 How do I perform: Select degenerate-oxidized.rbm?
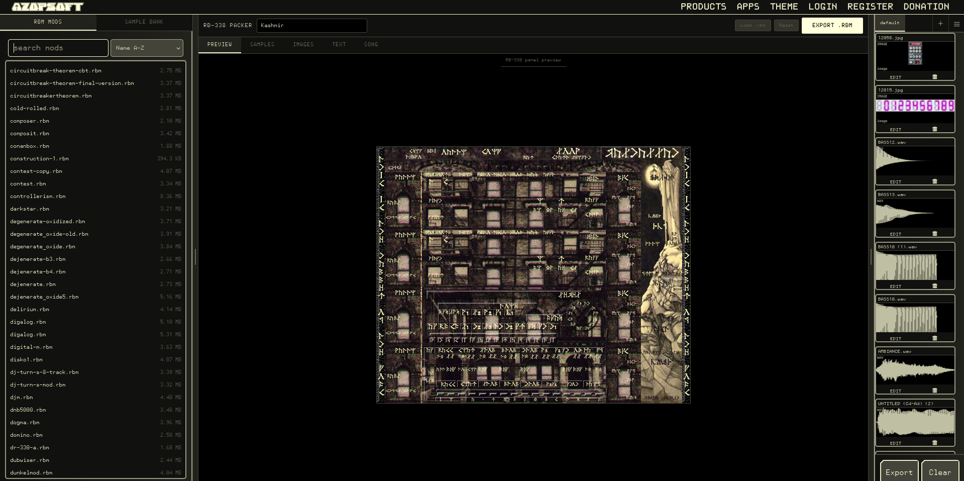(95, 222)
